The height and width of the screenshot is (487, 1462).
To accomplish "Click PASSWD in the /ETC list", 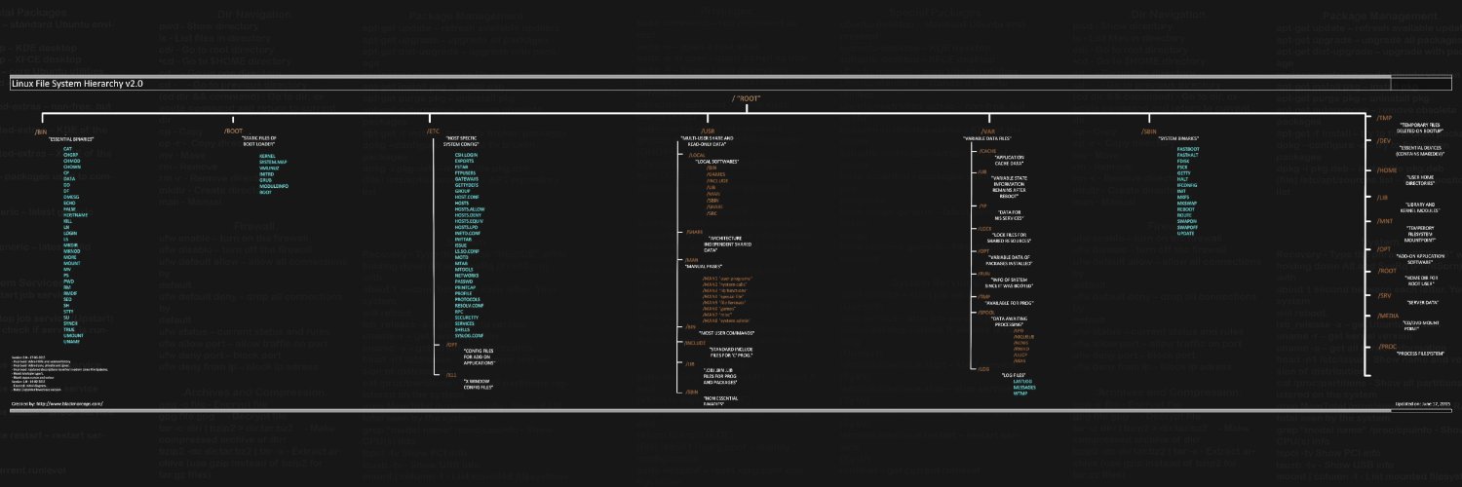I will coord(465,281).
